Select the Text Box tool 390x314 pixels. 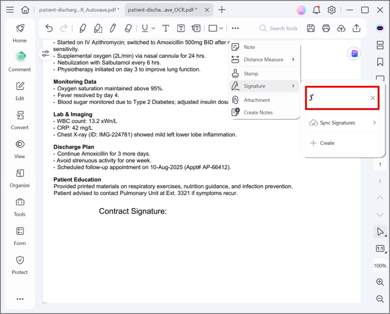[x=181, y=28]
